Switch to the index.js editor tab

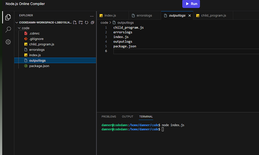tap(113, 15)
